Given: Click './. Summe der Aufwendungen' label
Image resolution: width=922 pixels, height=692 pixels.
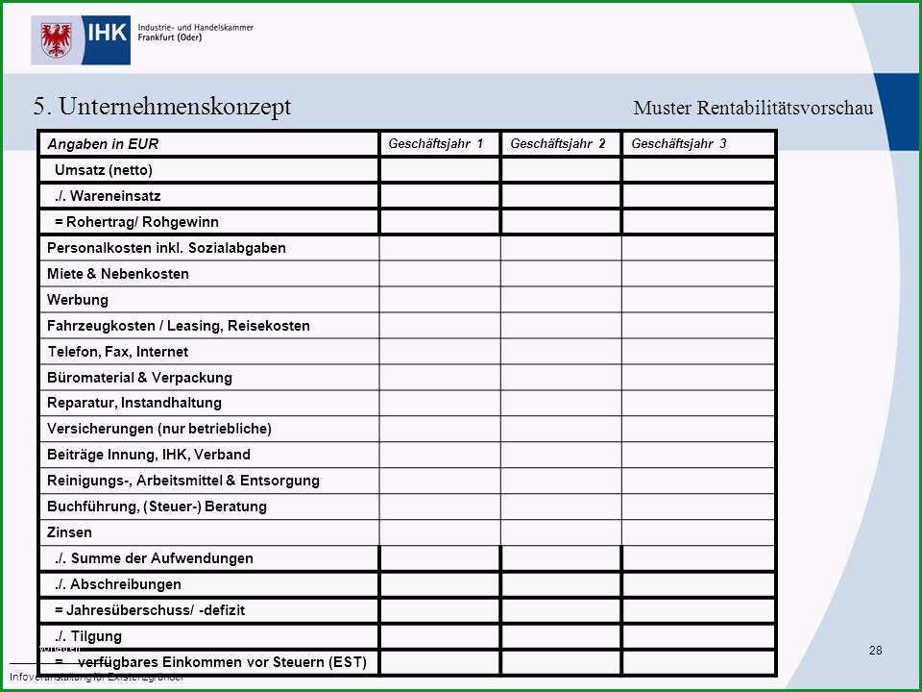Looking at the screenshot, I should [154, 558].
